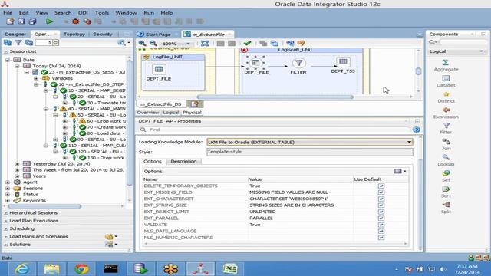Switch to the Overview tab
Viewport: 491px width, 276px height.
tap(148, 113)
